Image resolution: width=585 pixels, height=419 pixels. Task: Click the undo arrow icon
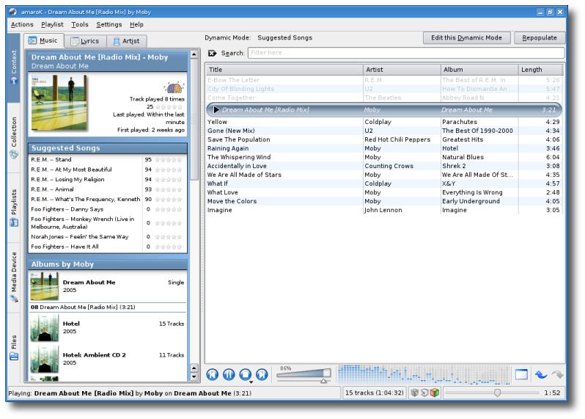coord(541,375)
